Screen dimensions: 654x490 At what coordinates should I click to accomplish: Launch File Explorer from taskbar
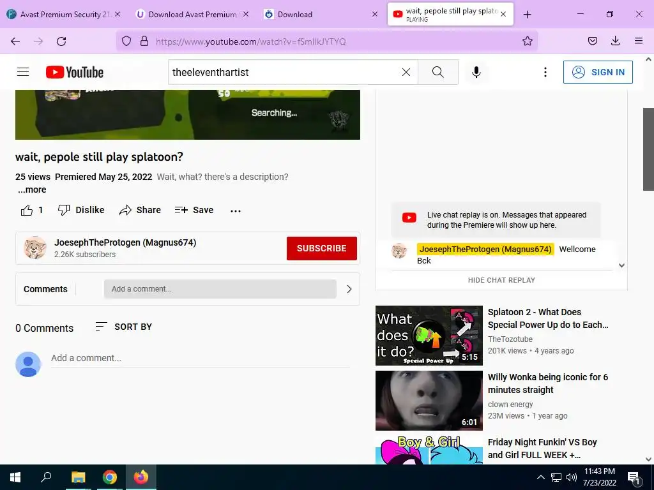[78, 477]
